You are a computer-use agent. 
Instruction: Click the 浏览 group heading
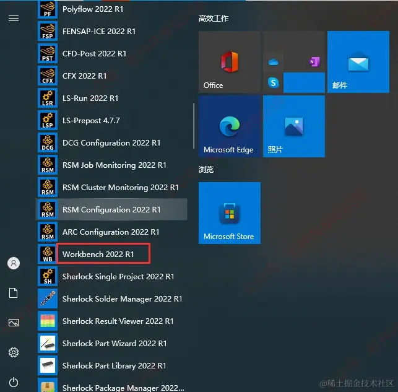(206, 169)
